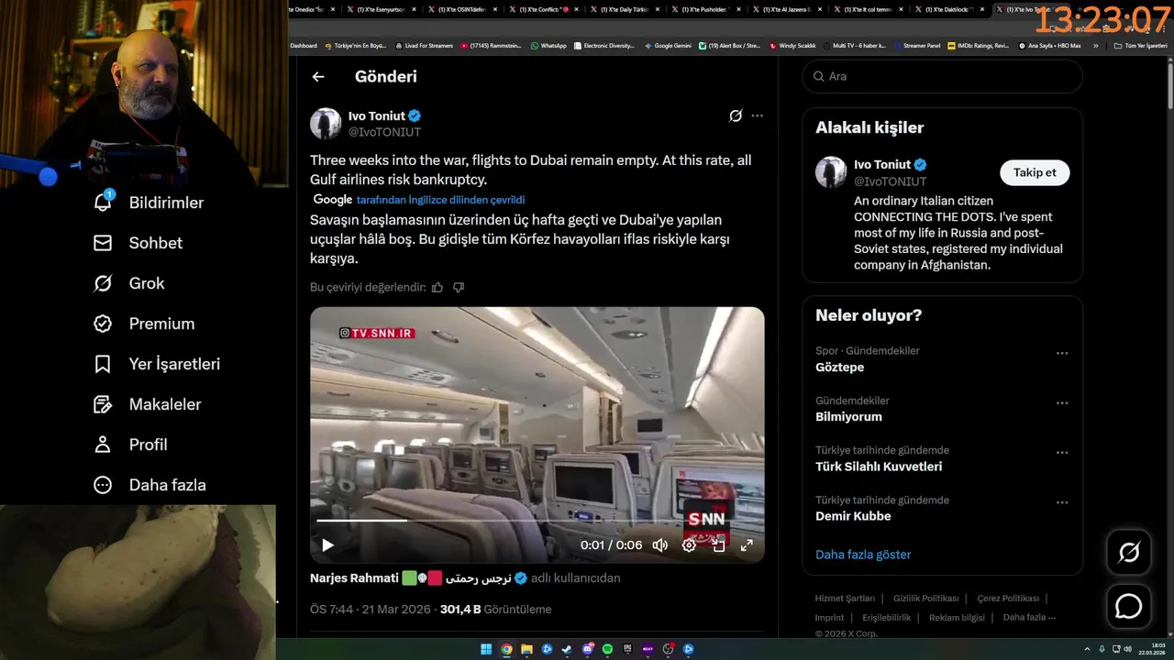Follow Ivo Toniut with Takip et
The image size is (1174, 660).
point(1035,172)
